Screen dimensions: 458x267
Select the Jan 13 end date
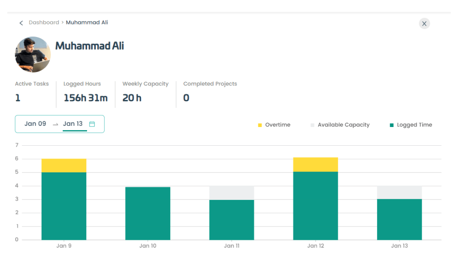tap(73, 124)
